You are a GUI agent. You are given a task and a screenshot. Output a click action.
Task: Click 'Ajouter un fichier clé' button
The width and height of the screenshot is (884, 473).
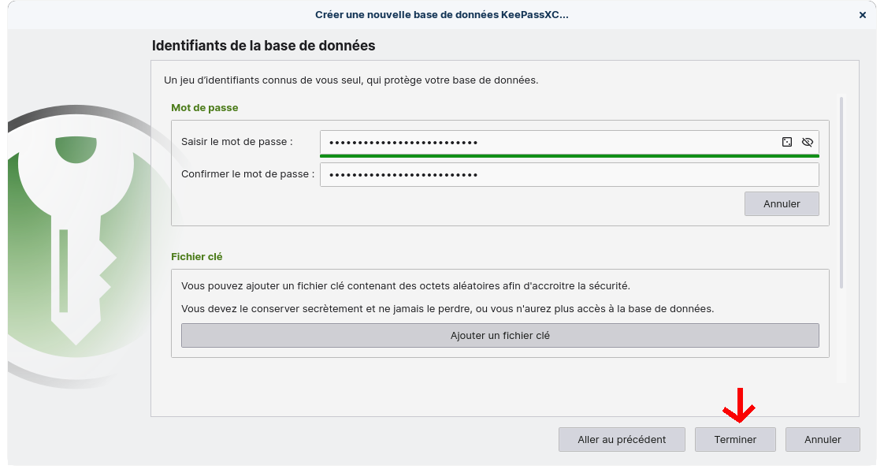[500, 335]
